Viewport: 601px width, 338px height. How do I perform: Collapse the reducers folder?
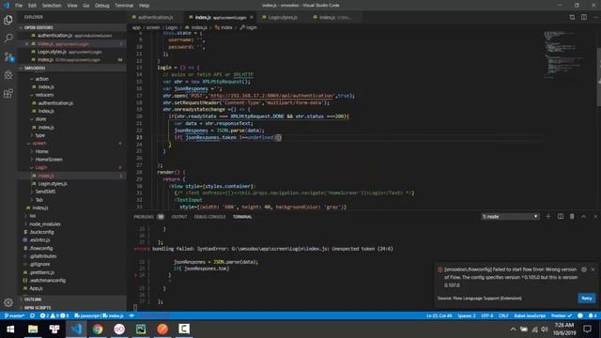tap(44, 95)
